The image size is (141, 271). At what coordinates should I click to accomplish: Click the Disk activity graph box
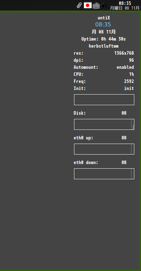pos(104,125)
